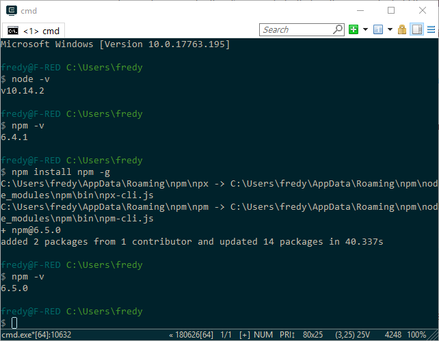The image size is (439, 341).
Task: Click the green new console plus icon
Action: (354, 29)
